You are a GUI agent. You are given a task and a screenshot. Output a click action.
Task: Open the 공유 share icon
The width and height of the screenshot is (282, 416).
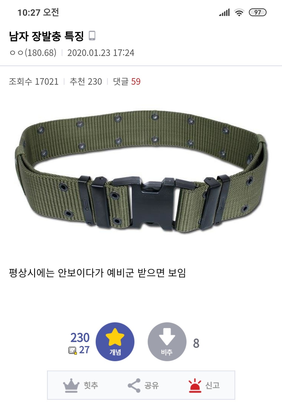[x=134, y=385]
